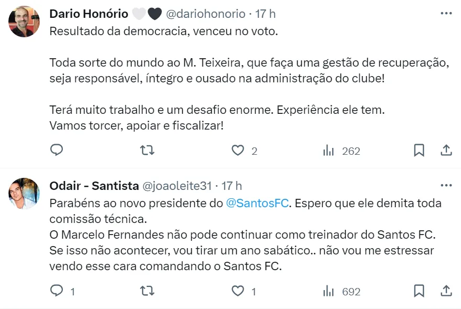Open more options on Odair - Santista's tweet
Viewport: 461px width, 309px height.
coord(446,185)
